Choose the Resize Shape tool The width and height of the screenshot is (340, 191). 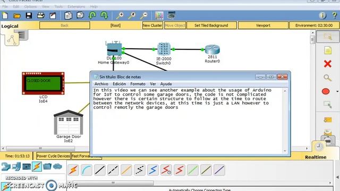pos(328,105)
